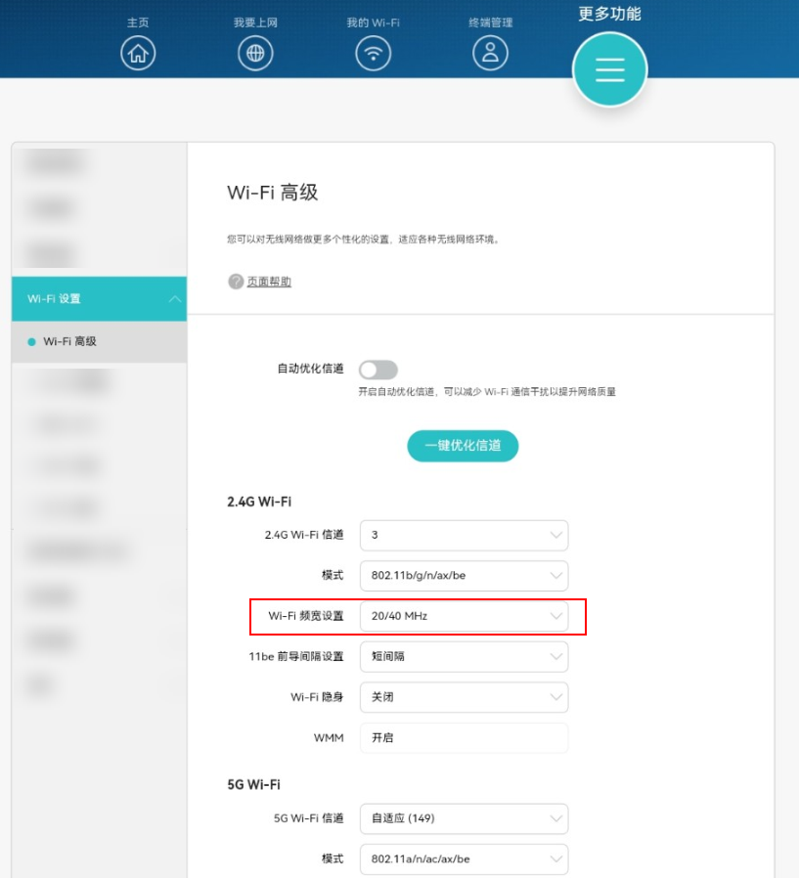The width and height of the screenshot is (799, 878).
Task: Click the 页面帮助 link text
Action: 267,283
